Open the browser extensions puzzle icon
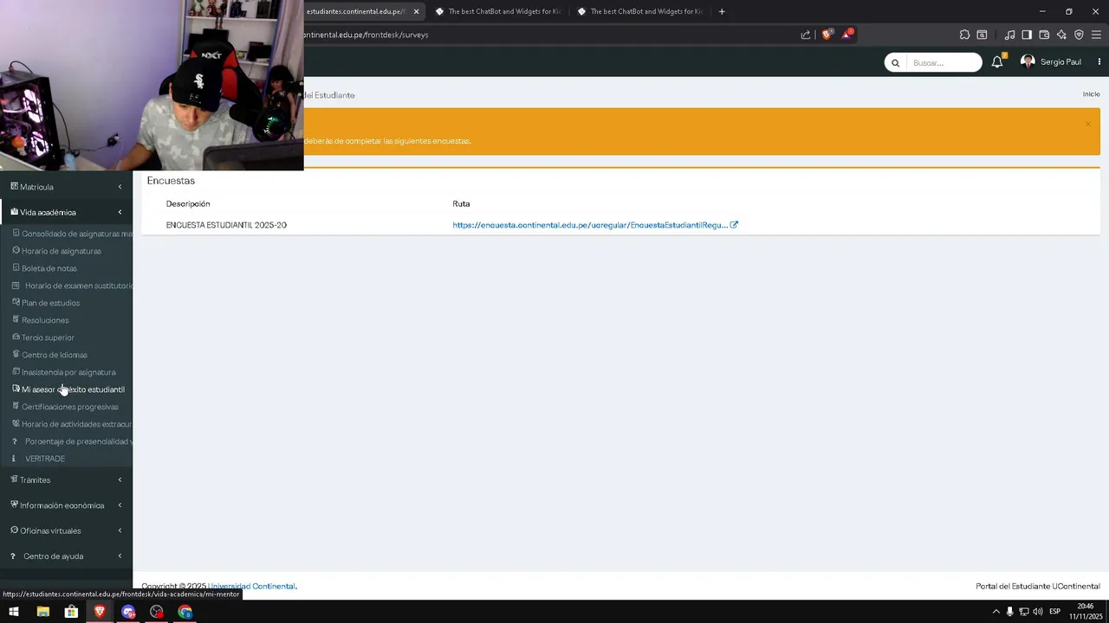The height and width of the screenshot is (623, 1109). point(964,35)
